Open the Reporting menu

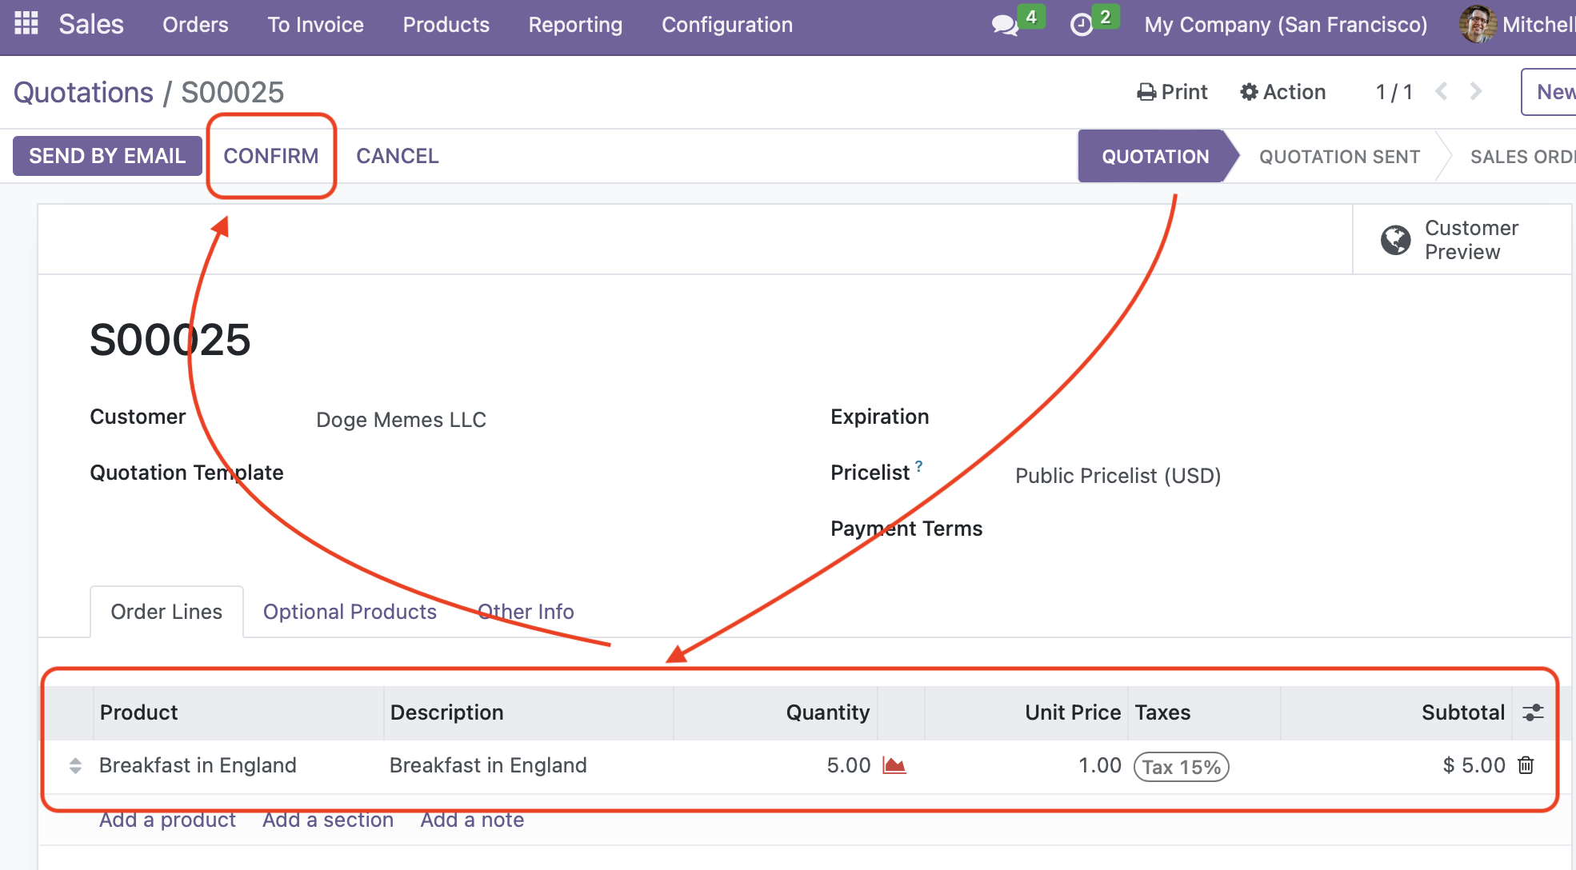tap(574, 25)
